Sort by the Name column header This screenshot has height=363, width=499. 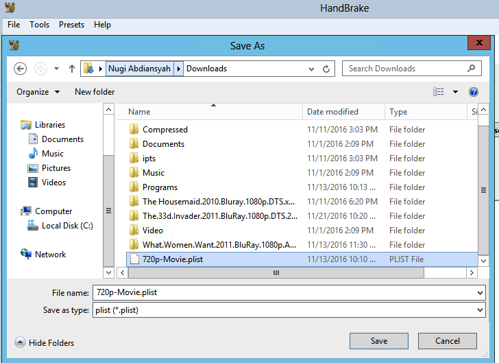[x=210, y=112]
